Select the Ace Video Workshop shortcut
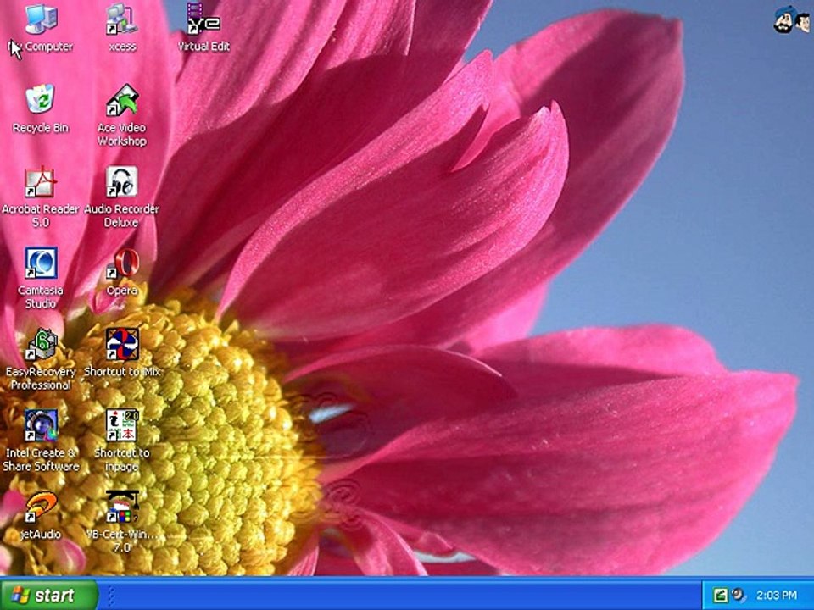The height and width of the screenshot is (610, 814). click(122, 100)
